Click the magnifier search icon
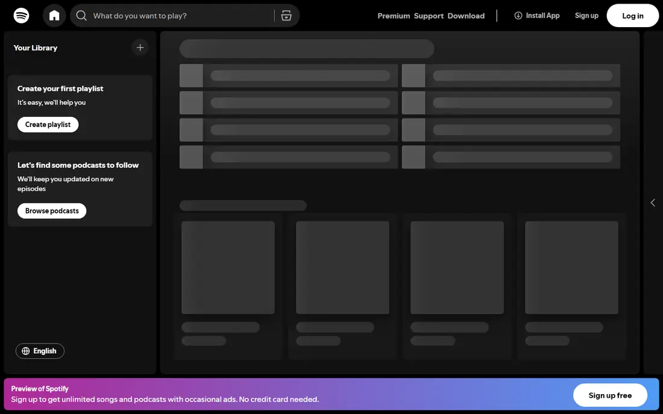The image size is (663, 414). (x=81, y=16)
